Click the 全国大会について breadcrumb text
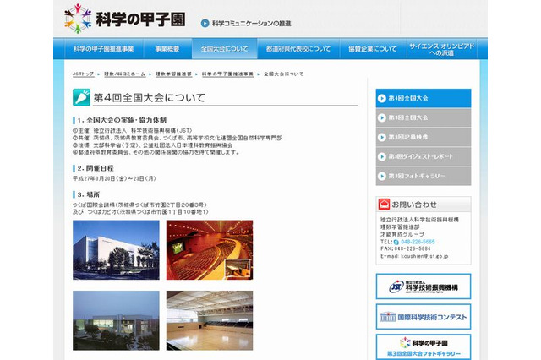 click(x=284, y=74)
